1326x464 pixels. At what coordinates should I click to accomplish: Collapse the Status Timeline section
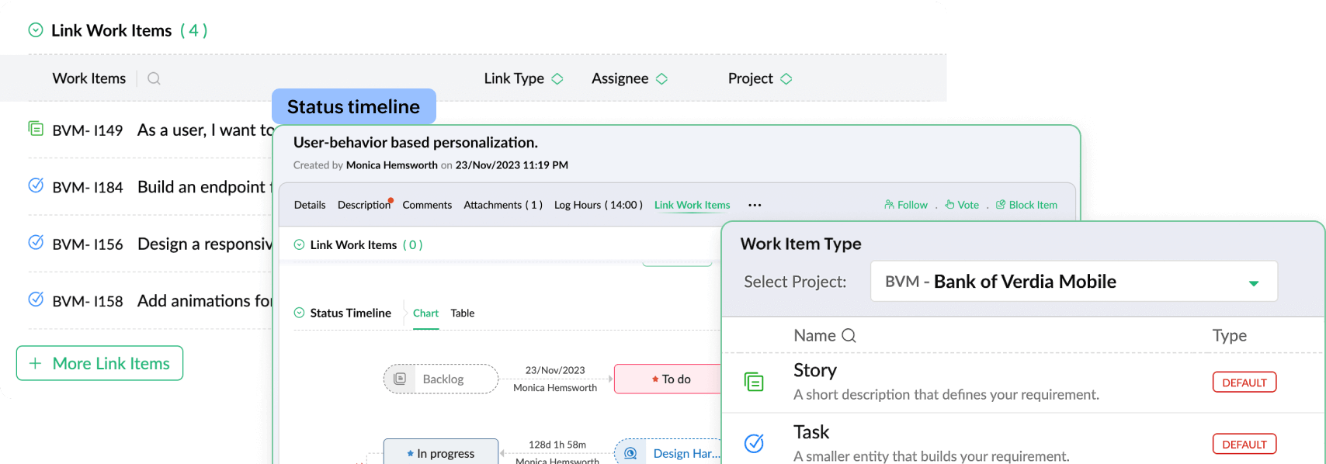point(299,313)
